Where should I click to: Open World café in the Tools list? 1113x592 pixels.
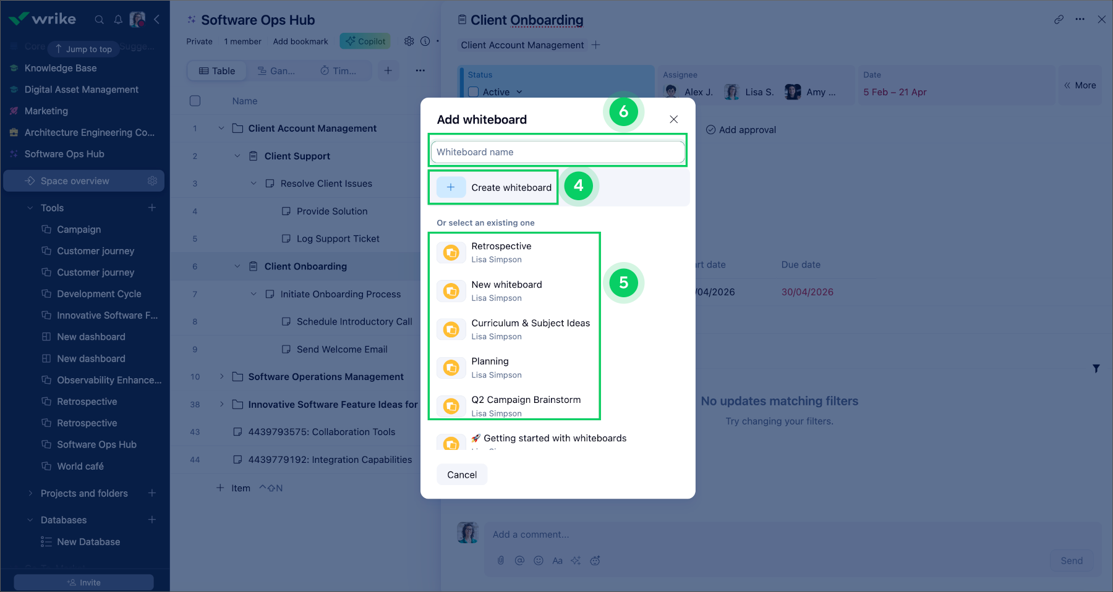point(80,466)
